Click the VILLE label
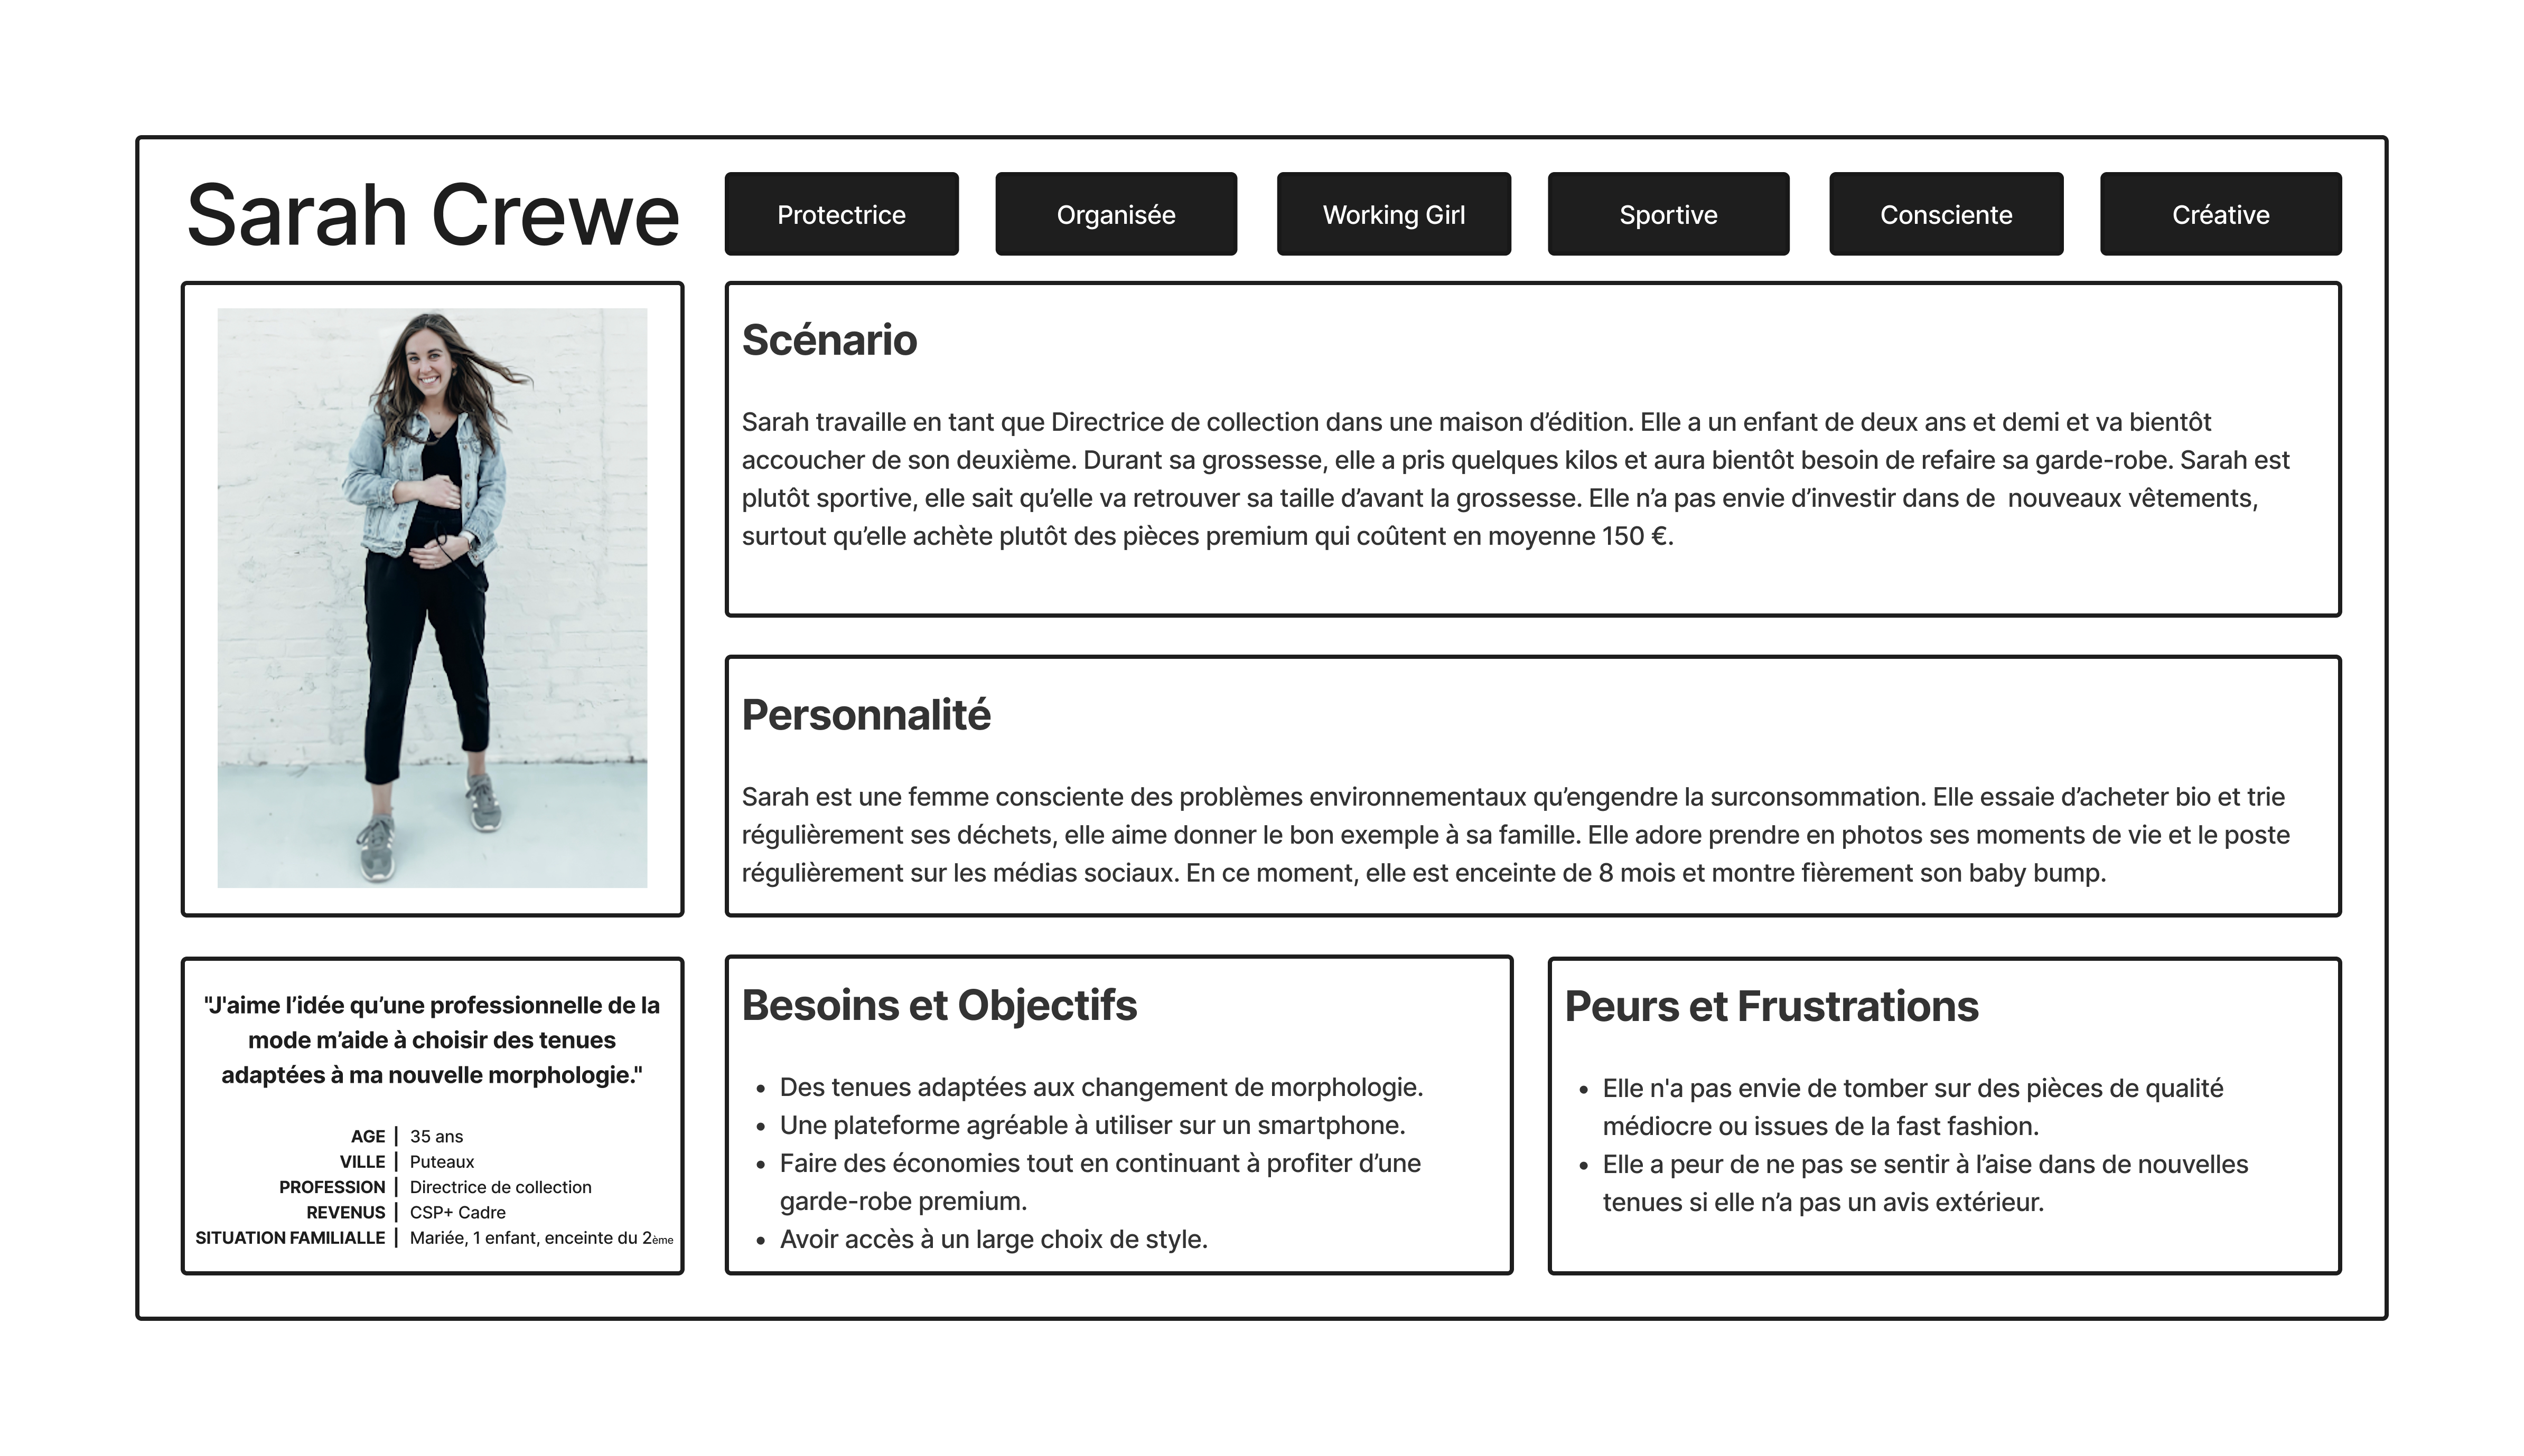The height and width of the screenshot is (1456, 2524). (x=362, y=1161)
